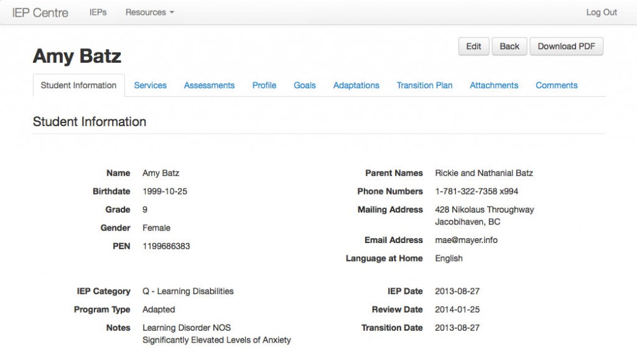Click the IEP Centre brand link
The image size is (637, 363).
(40, 12)
